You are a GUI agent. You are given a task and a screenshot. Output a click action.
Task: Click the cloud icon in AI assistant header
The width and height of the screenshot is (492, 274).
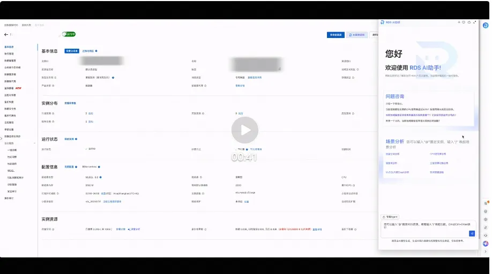coord(469,22)
